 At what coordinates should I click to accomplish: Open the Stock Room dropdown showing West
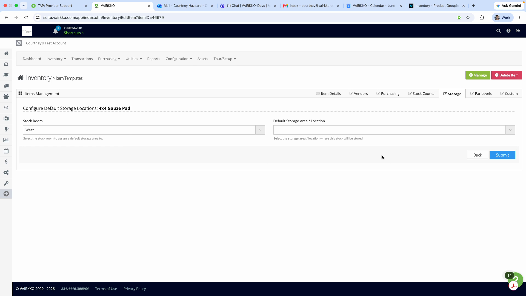click(144, 130)
